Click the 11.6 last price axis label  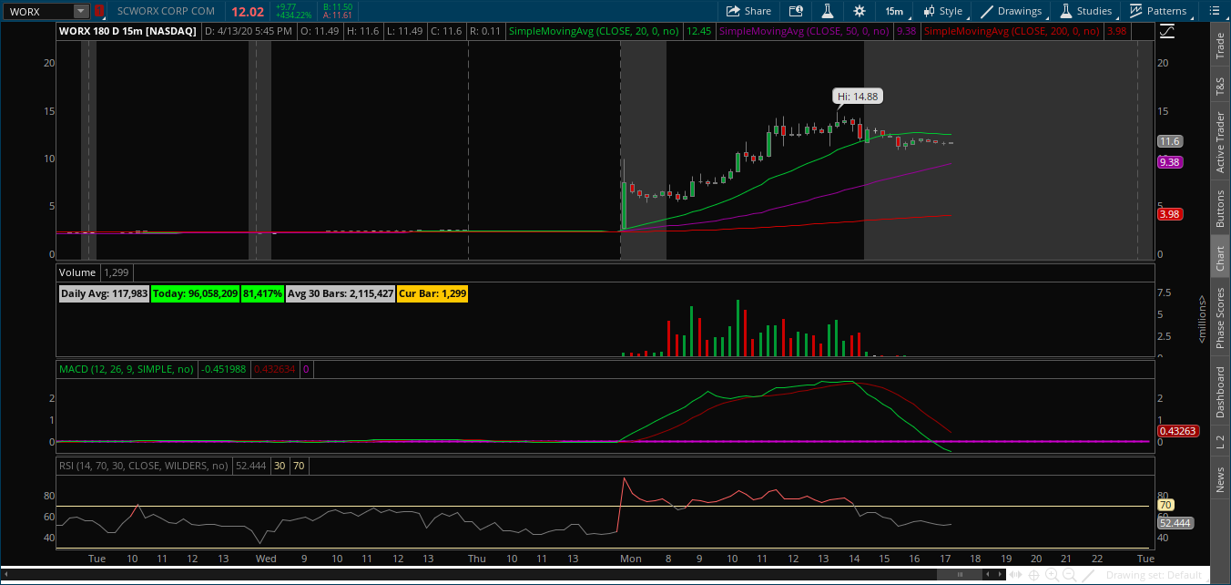(x=1169, y=141)
